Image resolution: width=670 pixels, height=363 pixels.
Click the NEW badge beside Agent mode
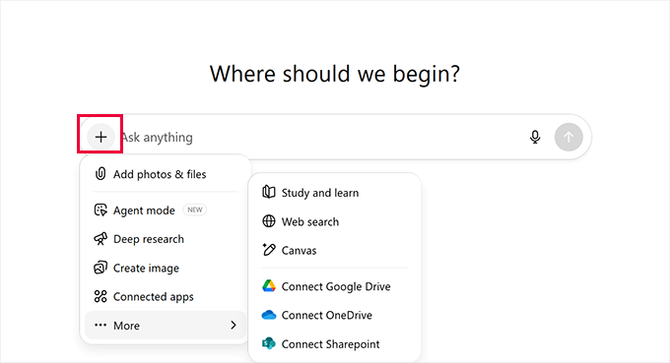click(x=195, y=210)
